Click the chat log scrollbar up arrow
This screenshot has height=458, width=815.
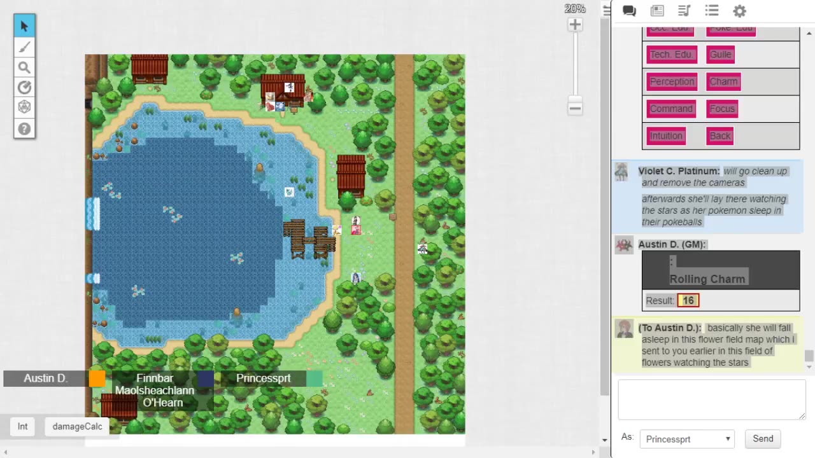coord(809,33)
